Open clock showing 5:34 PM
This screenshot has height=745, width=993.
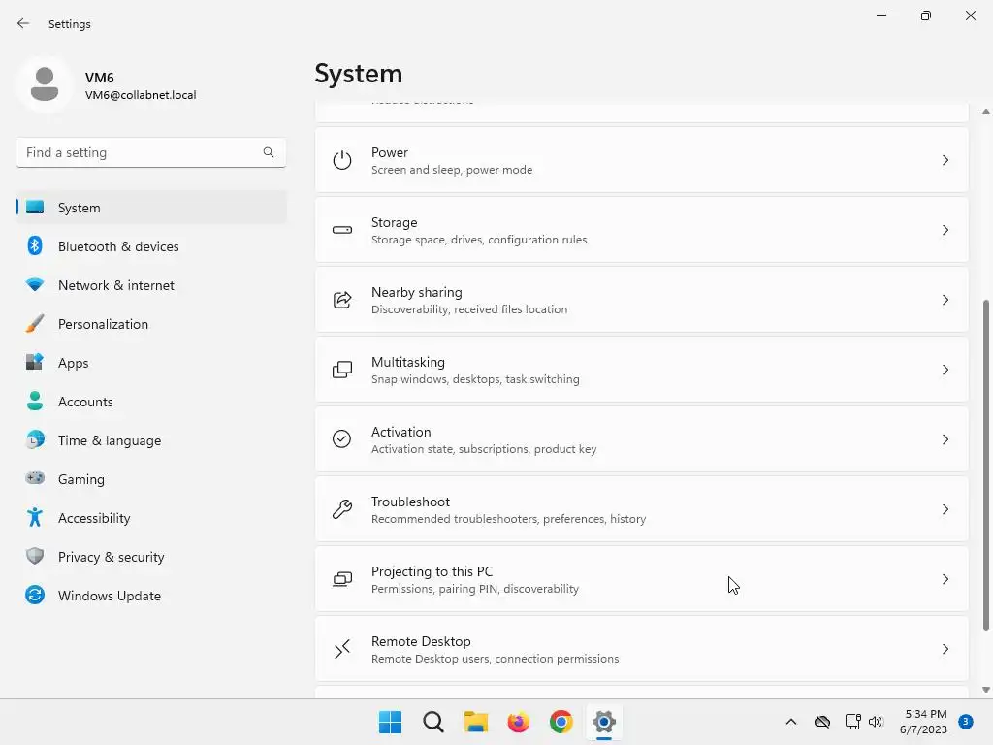pos(923,722)
